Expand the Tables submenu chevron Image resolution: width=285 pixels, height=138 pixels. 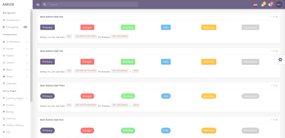26,55
